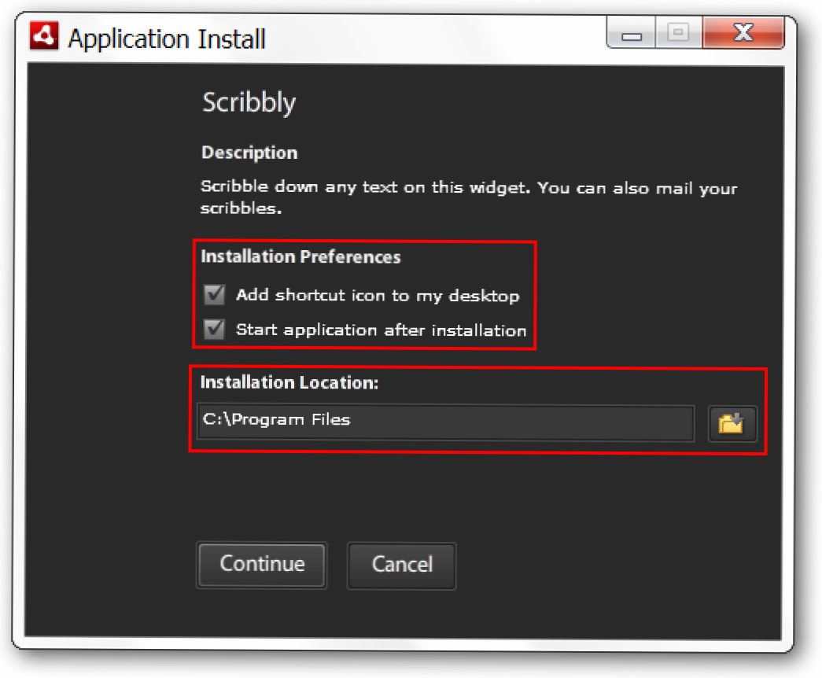Minimize the Application Install window

pos(632,35)
